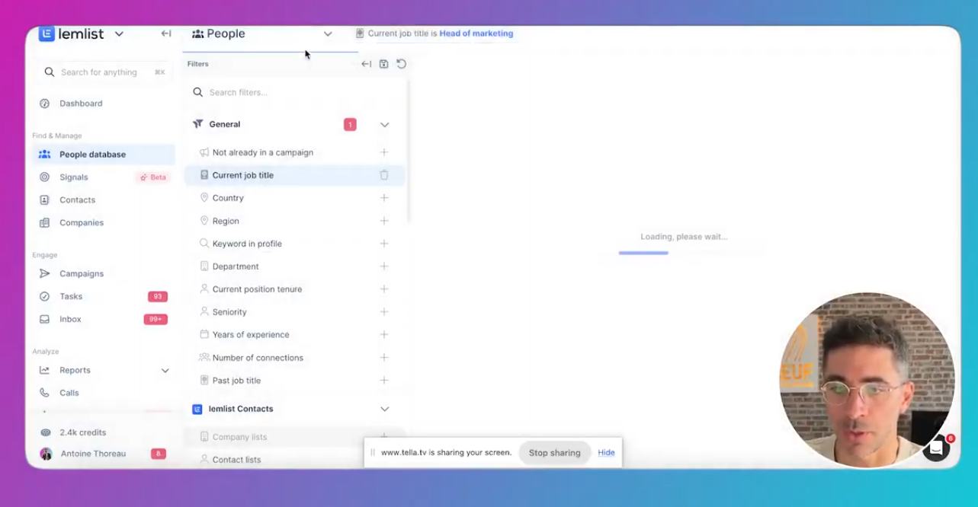This screenshot has width=978, height=507.
Task: Open the People dropdown selector
Action: 261,34
